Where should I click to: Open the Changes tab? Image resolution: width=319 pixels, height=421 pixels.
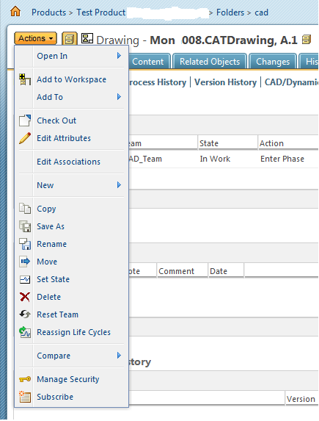tap(273, 62)
